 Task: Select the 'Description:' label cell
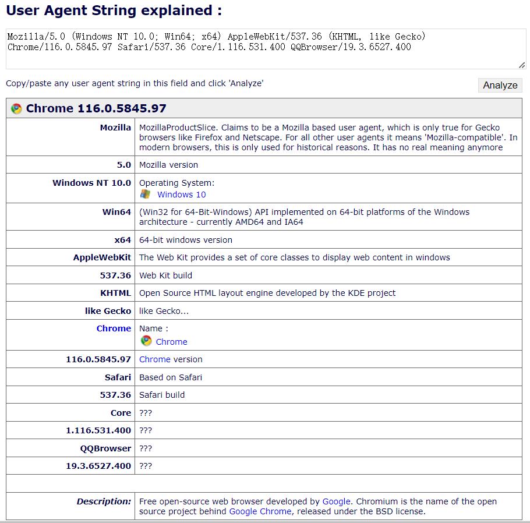70,506
